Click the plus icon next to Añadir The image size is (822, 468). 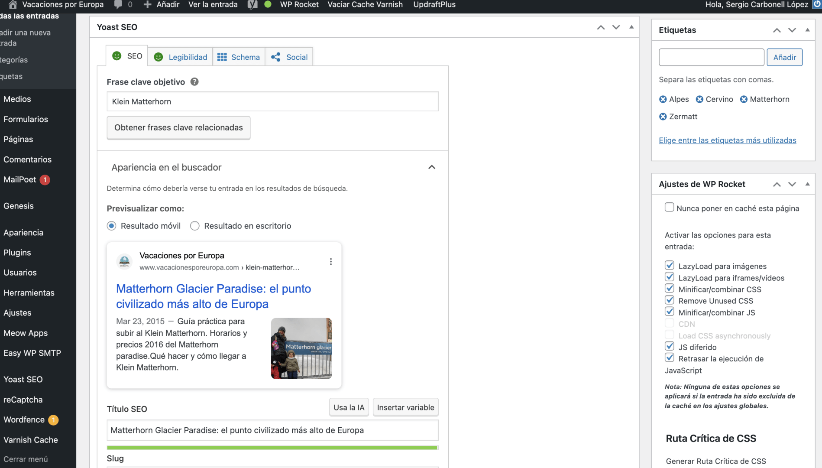point(147,5)
